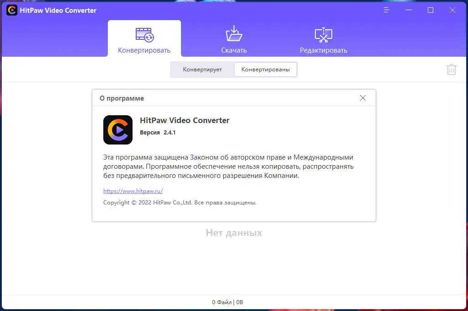Screen dimensions: 468x311
Task: Click the Нет данных placeholder text
Action: tap(234, 233)
